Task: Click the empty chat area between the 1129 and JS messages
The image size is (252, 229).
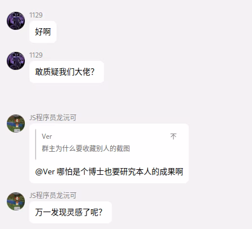Action: click(x=126, y=98)
